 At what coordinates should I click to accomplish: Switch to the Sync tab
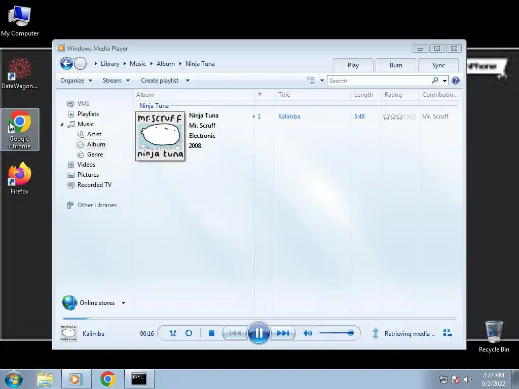coord(438,65)
